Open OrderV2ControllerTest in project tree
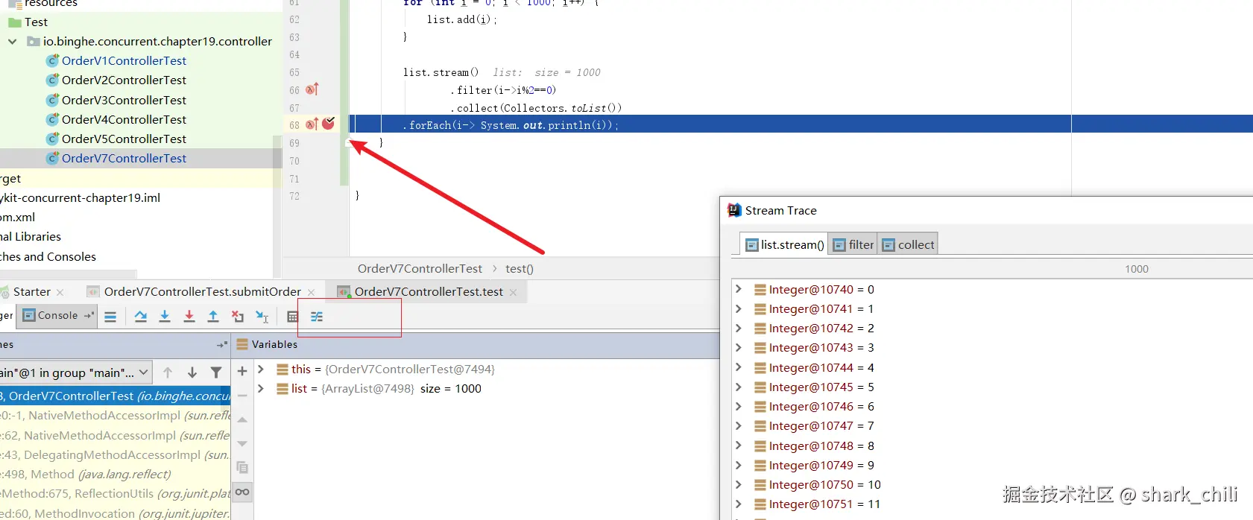This screenshot has width=1253, height=520. (124, 80)
